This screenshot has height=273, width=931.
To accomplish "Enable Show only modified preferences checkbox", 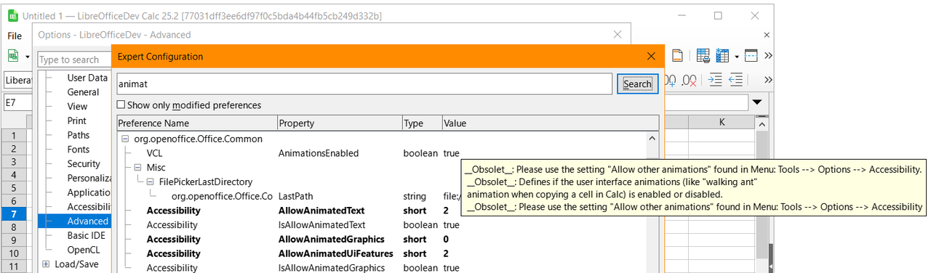I will tap(121, 105).
